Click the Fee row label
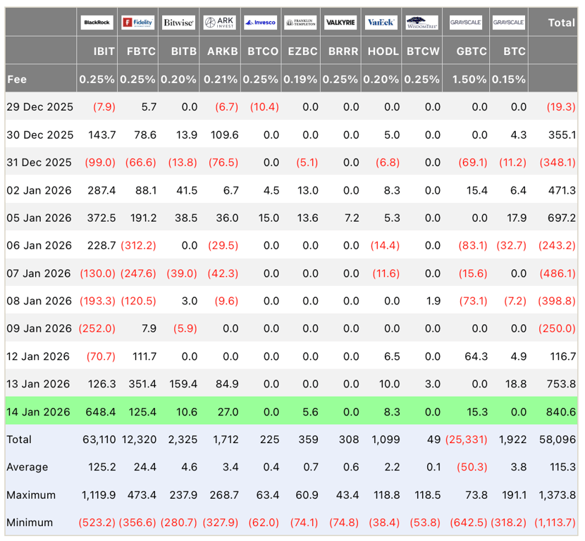The image size is (585, 541). click(17, 80)
